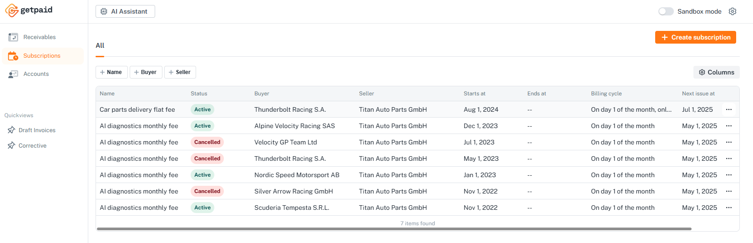Image resolution: width=753 pixels, height=243 pixels.
Task: Open the AI Assistant button
Action: pyautogui.click(x=125, y=11)
